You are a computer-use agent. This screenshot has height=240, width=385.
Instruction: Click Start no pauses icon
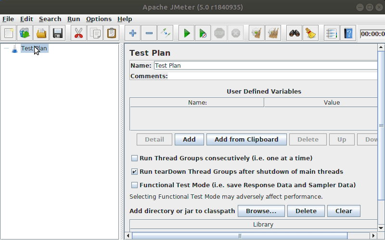coord(203,33)
